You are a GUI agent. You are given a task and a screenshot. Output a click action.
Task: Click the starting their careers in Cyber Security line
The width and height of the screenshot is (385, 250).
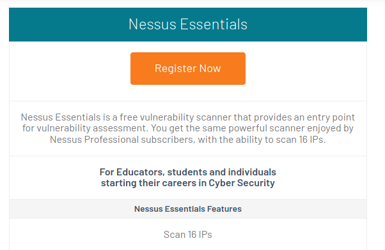(188, 183)
